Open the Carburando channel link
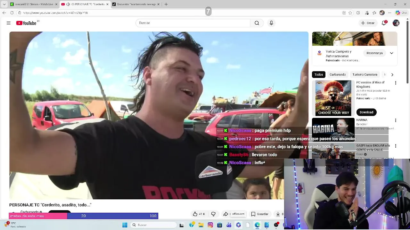Viewport: 410px width, 230px height. click(30, 212)
